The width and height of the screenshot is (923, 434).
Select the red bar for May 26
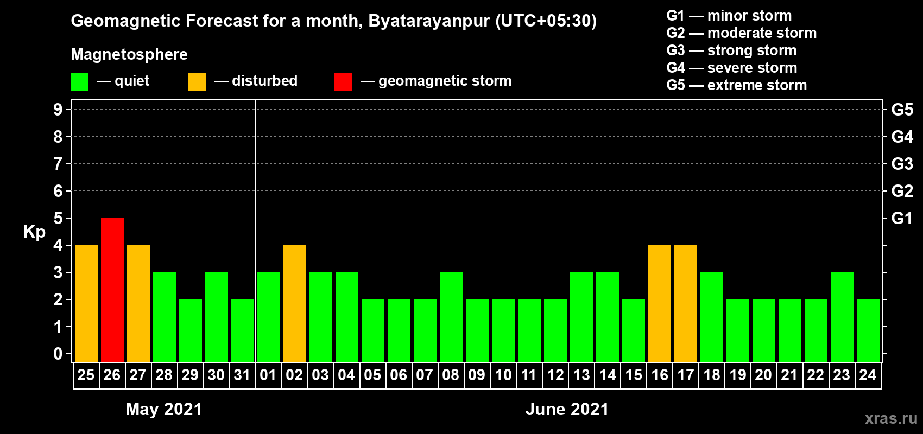click(x=112, y=290)
